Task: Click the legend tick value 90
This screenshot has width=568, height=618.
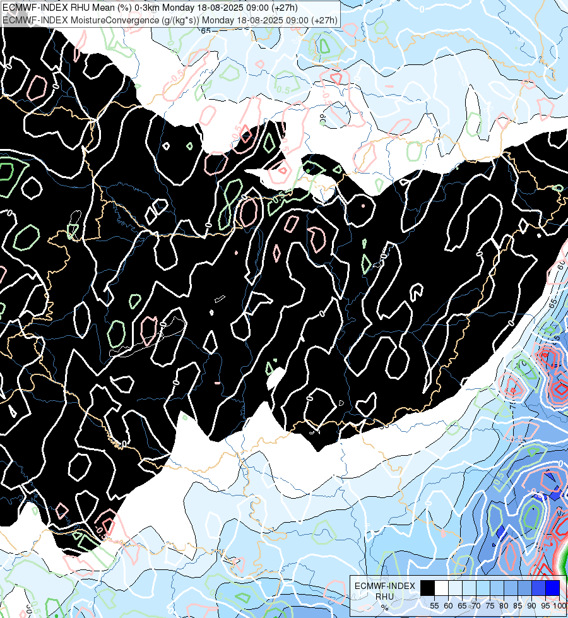Action: [532, 606]
